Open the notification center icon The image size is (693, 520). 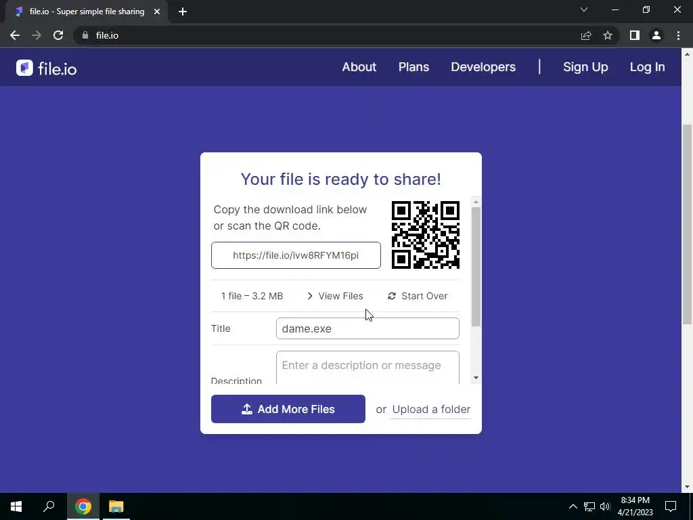click(671, 506)
